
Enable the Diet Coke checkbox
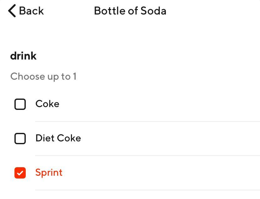coord(20,139)
